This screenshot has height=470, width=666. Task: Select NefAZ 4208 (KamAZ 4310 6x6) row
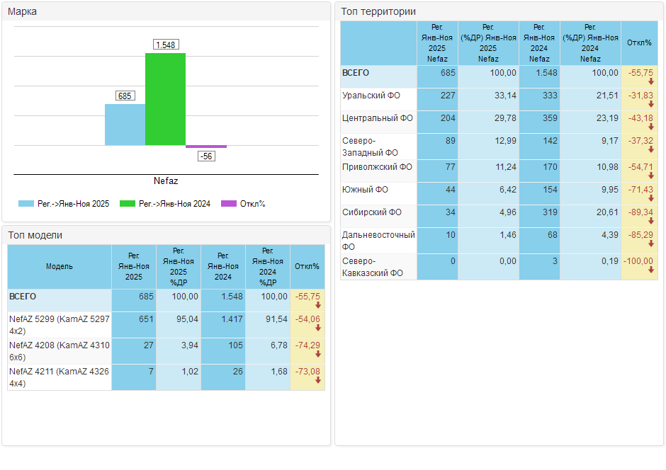[166, 351]
